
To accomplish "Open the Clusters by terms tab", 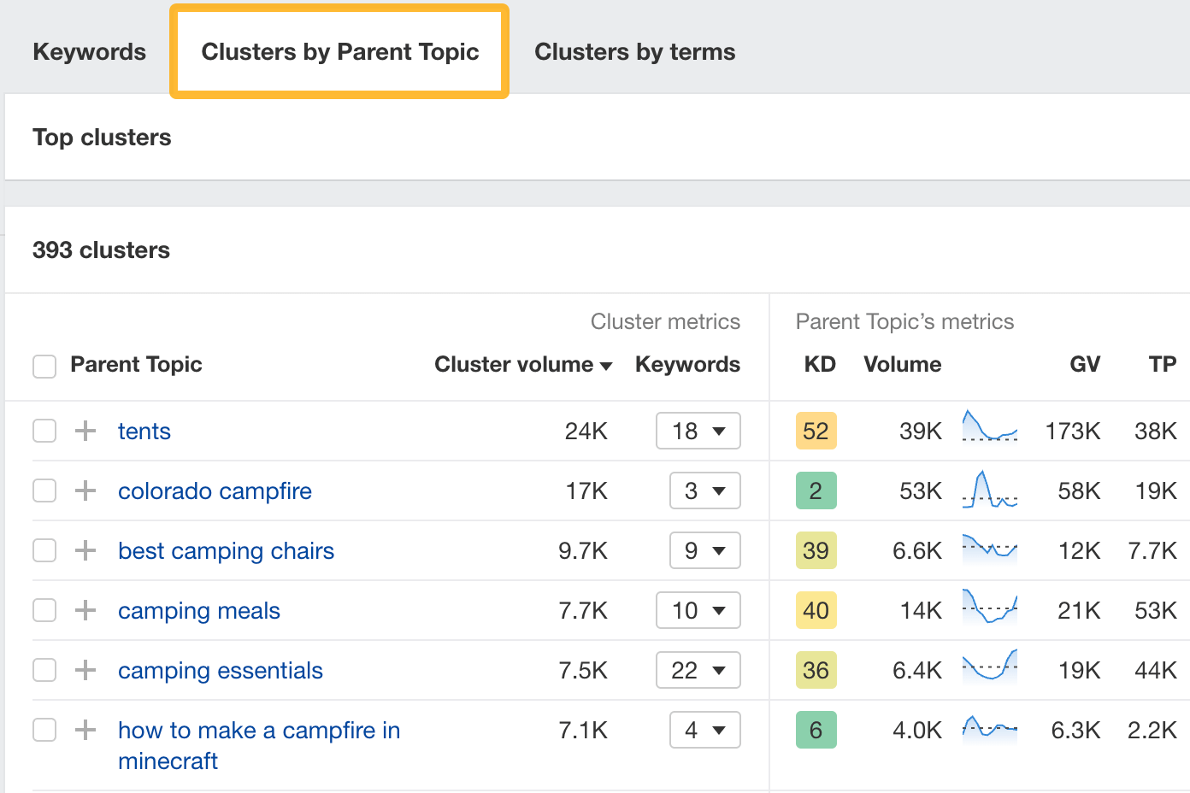I will coord(634,51).
